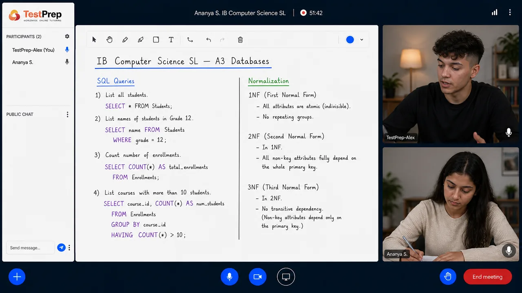Click End meeting button
522x293 pixels.
click(x=487, y=277)
